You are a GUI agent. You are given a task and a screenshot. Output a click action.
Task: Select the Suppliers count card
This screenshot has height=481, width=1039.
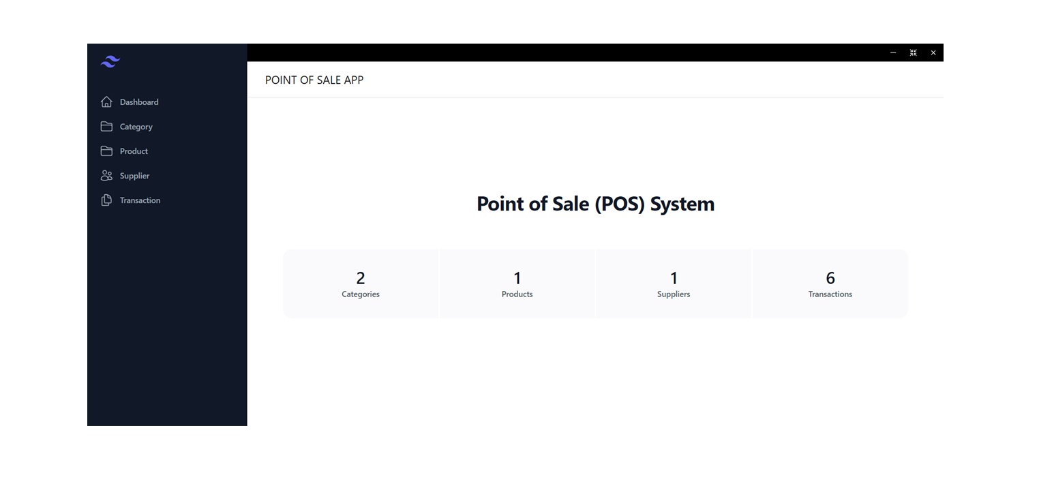[x=674, y=283]
